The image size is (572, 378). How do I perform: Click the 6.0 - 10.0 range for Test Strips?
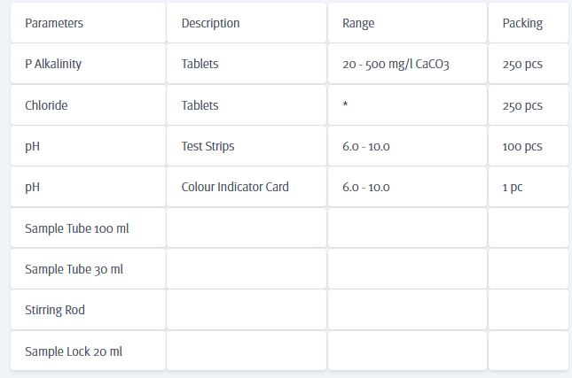[366, 146]
